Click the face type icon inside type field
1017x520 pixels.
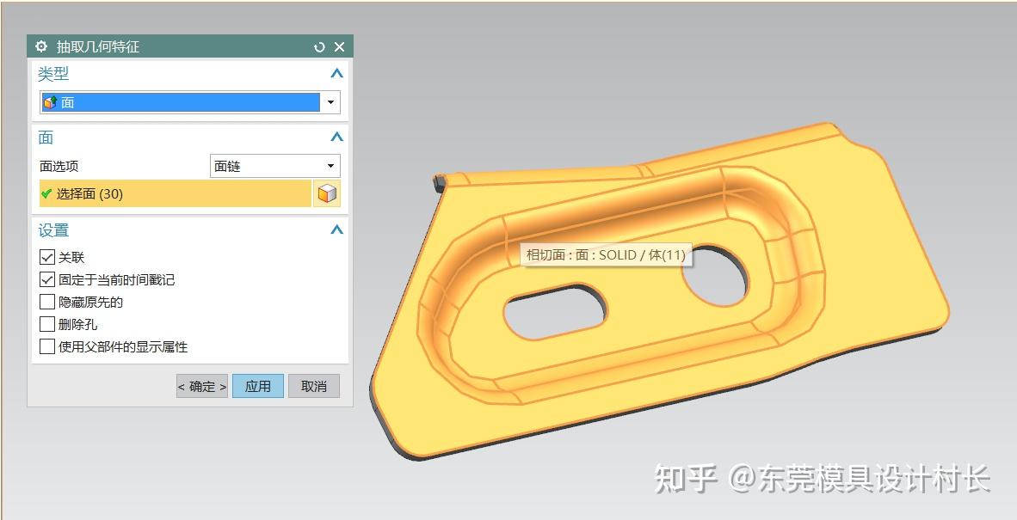click(x=50, y=102)
